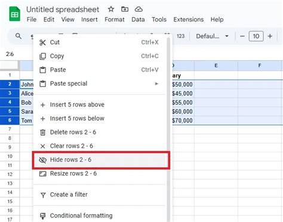Click the name box showing 2:6
Image resolution: width=283 pixels, height=222 pixels.
pyautogui.click(x=10, y=54)
